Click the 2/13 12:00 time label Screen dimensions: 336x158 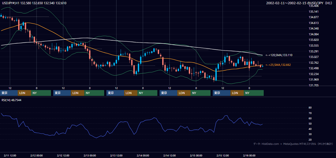(116, 156)
